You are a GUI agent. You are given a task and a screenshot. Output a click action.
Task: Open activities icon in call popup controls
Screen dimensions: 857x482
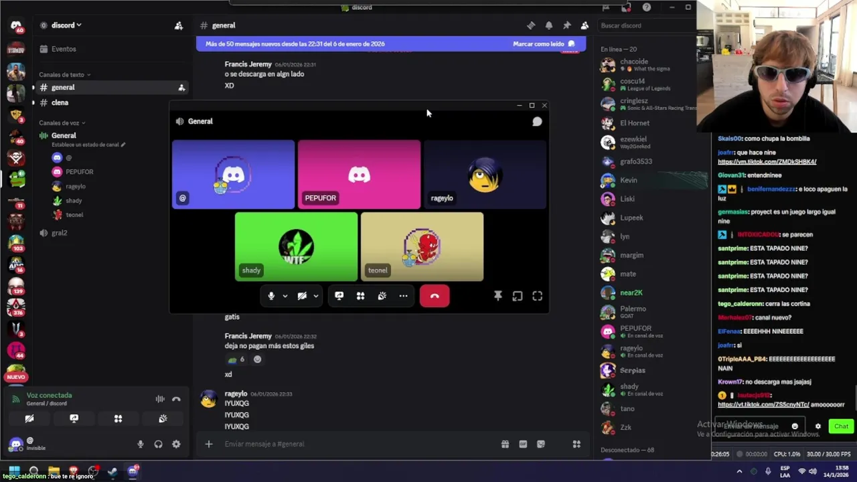(360, 296)
